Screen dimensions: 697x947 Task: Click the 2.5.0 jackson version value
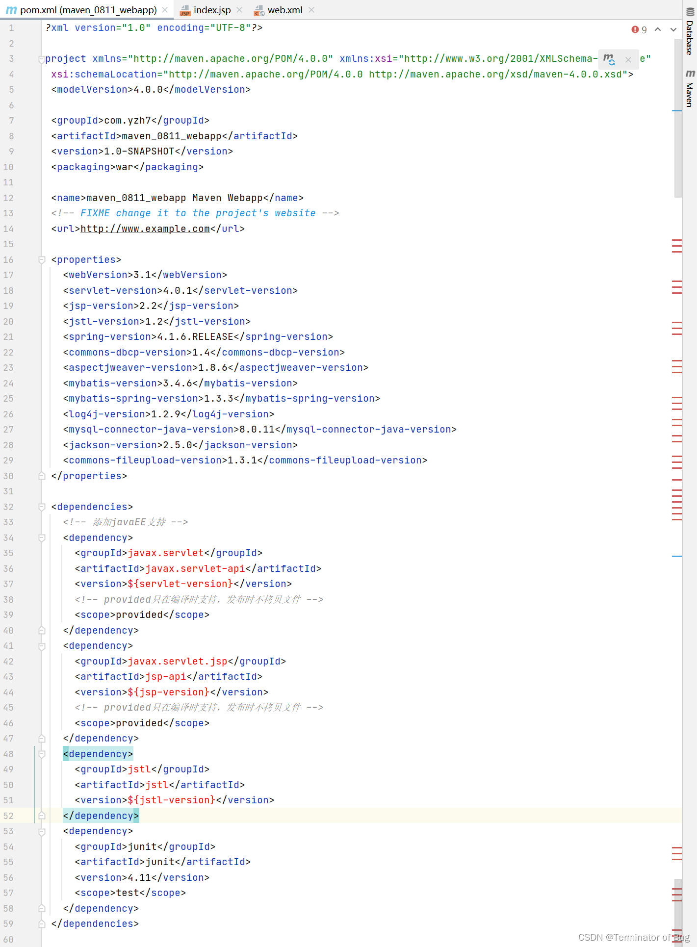coord(178,445)
